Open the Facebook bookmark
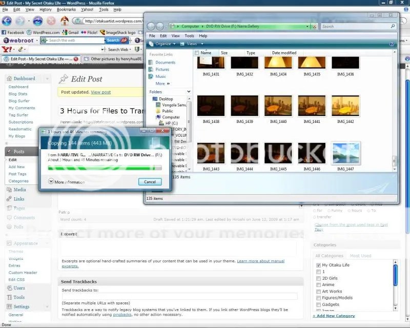 [13, 32]
